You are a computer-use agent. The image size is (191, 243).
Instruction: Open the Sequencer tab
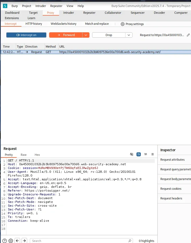click(x=138, y=13)
